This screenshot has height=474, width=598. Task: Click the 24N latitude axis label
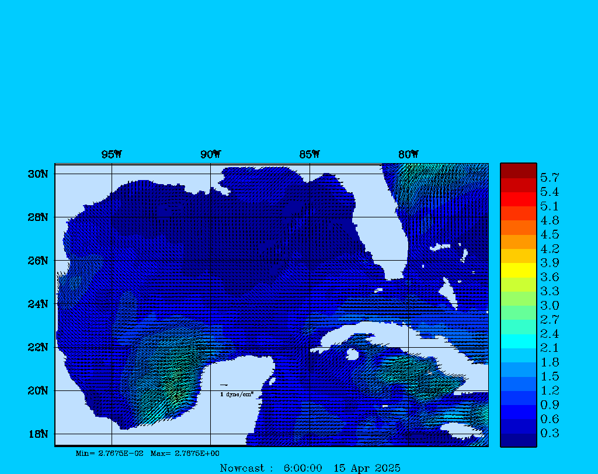click(x=37, y=304)
